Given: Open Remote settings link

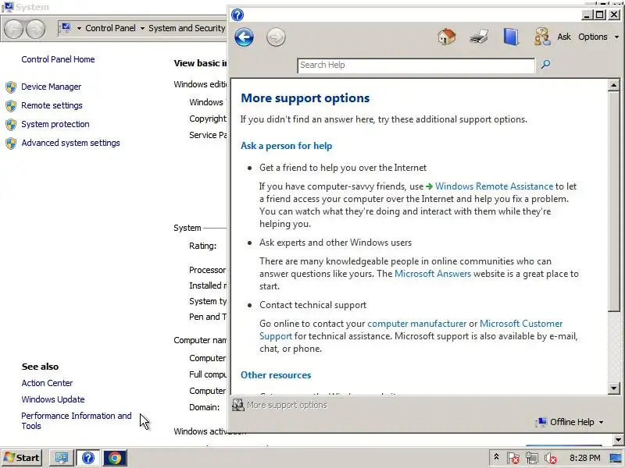Looking at the screenshot, I should (52, 105).
